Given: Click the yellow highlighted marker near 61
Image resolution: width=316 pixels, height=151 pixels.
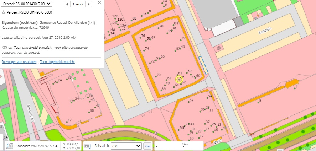Looking at the screenshot, I should [x=179, y=80].
